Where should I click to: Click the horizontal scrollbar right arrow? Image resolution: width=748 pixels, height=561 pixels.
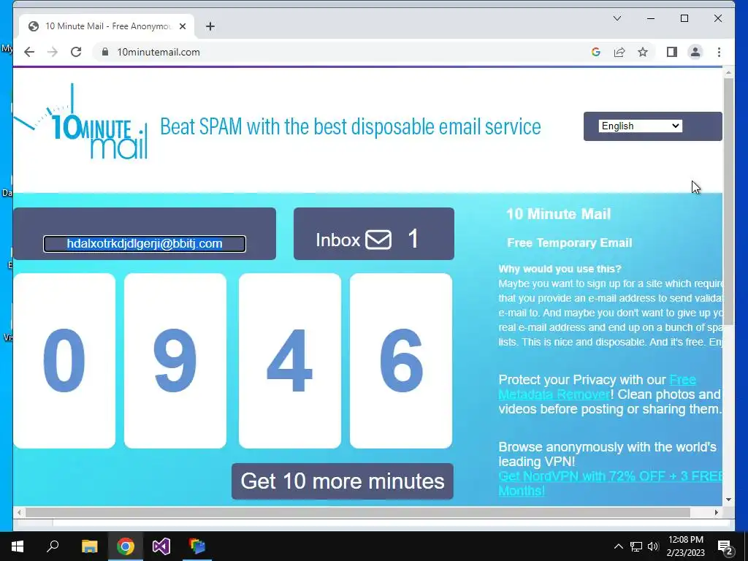pos(716,512)
